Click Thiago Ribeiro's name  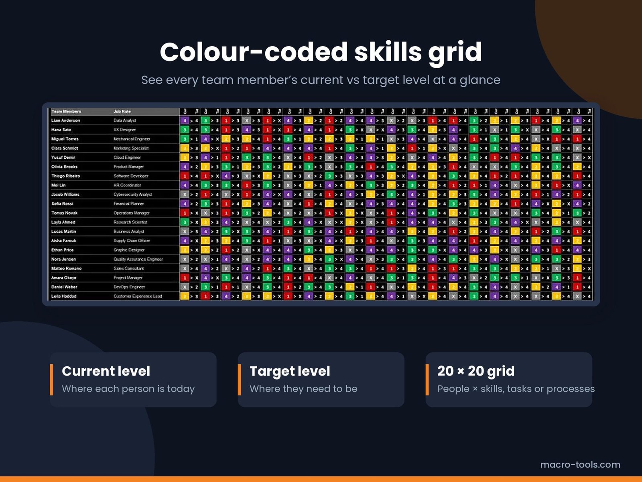[65, 176]
